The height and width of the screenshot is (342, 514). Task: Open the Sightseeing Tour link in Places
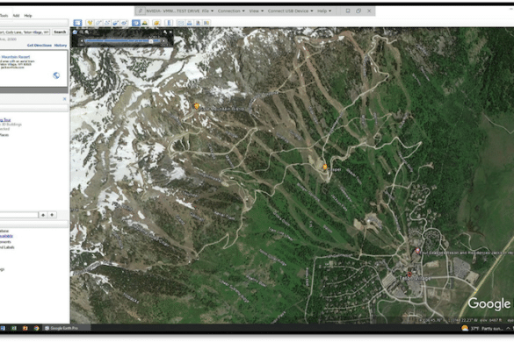click(5, 120)
